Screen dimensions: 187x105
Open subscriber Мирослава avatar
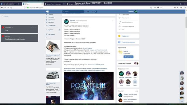pos(128,74)
